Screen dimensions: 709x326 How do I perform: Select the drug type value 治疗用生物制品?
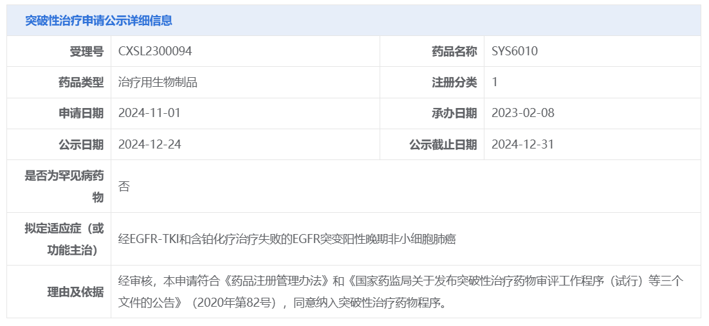click(158, 82)
